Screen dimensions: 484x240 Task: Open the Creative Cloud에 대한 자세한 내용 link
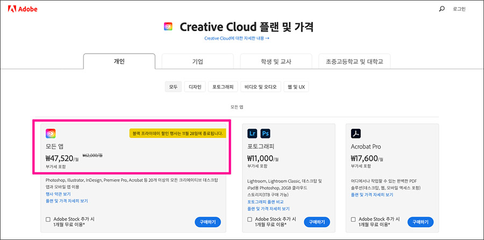coord(237,39)
